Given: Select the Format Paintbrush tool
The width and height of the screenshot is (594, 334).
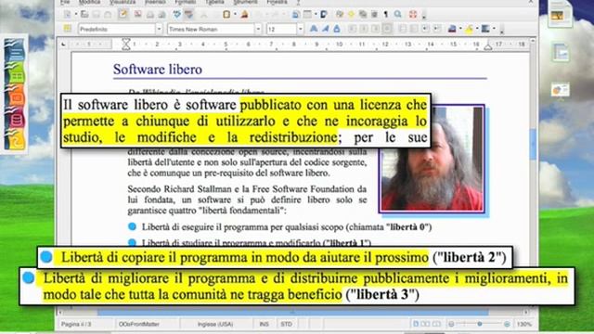Looking at the screenshot, I should click(245, 15).
